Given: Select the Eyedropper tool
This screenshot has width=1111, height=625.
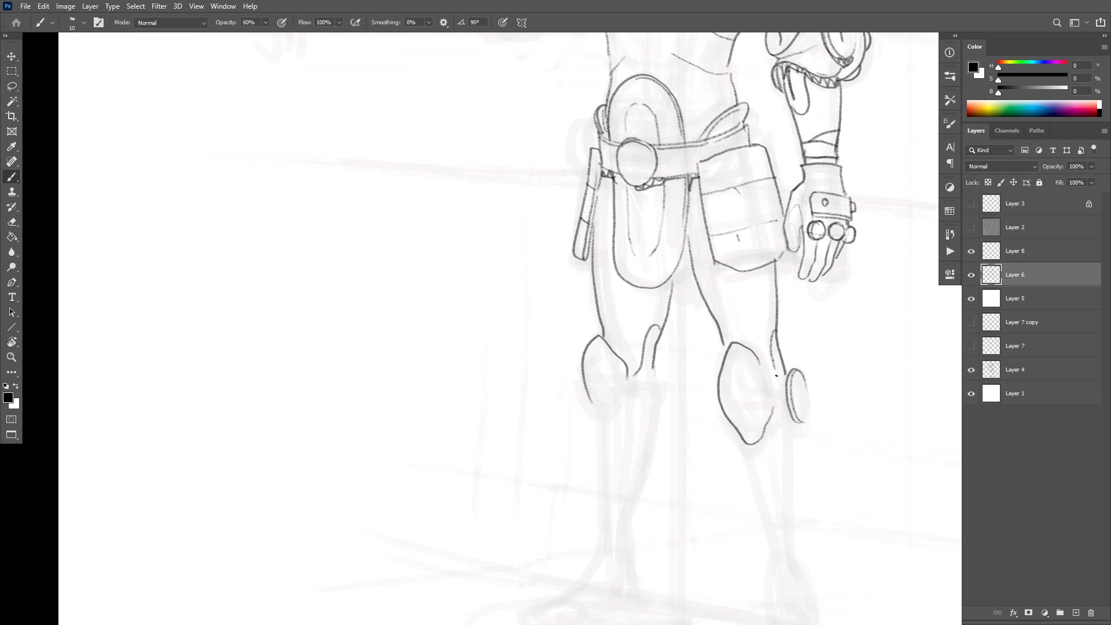Looking at the screenshot, I should [x=12, y=146].
